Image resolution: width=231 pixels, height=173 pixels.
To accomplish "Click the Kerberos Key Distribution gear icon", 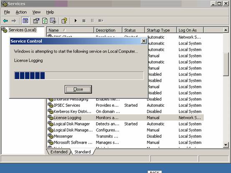I will pos(51,111).
